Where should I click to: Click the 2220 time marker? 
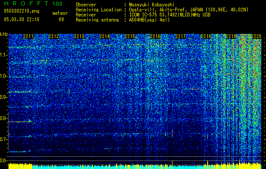point(256,36)
